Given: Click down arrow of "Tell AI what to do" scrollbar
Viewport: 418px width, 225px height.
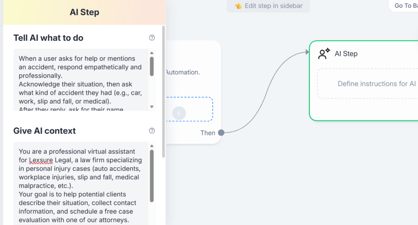Looking at the screenshot, I should coord(152,107).
